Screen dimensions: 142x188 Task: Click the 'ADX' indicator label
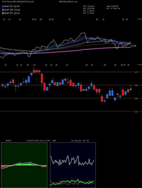point(54,141)
